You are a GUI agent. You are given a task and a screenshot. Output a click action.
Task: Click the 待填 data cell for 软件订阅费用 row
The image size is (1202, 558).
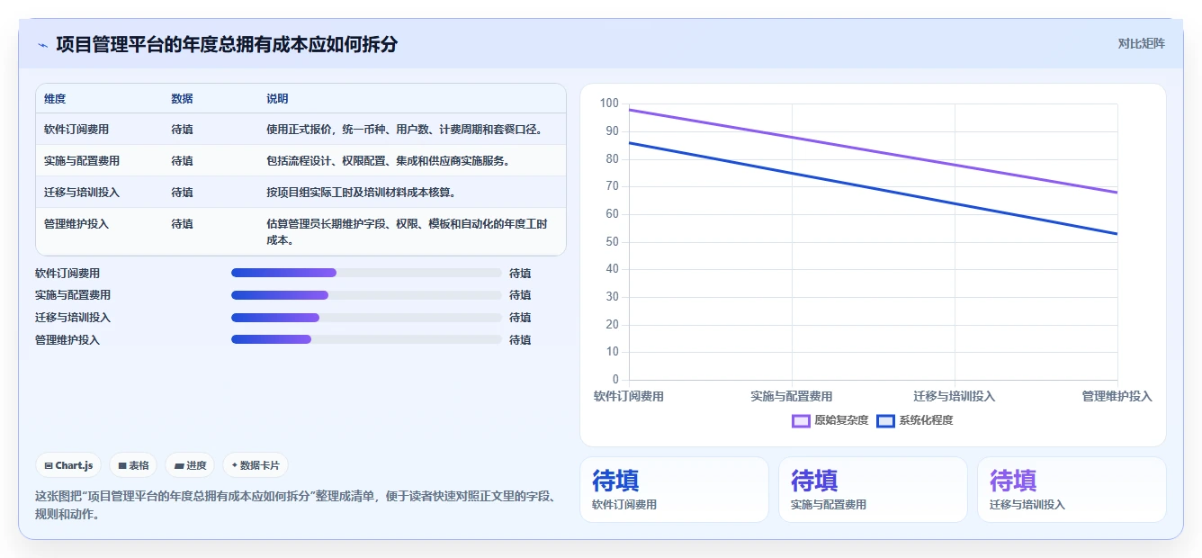tap(182, 130)
